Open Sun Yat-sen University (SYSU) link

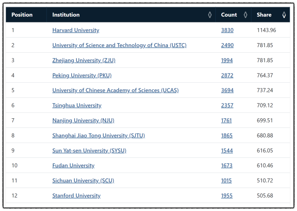(89, 151)
